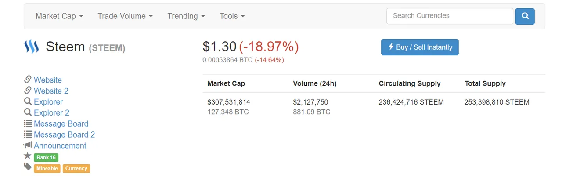Visit the Message Board 2 link
Image resolution: width=562 pixels, height=192 pixels.
coord(64,134)
